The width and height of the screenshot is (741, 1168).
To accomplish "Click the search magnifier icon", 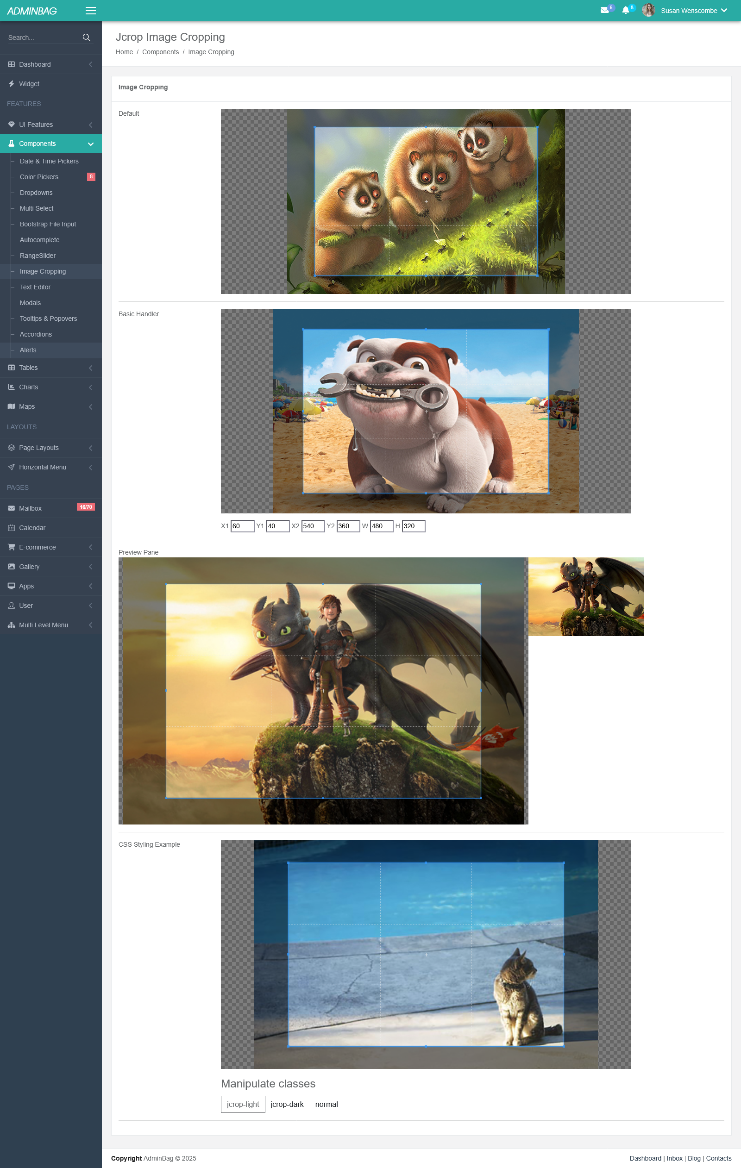I will [87, 37].
